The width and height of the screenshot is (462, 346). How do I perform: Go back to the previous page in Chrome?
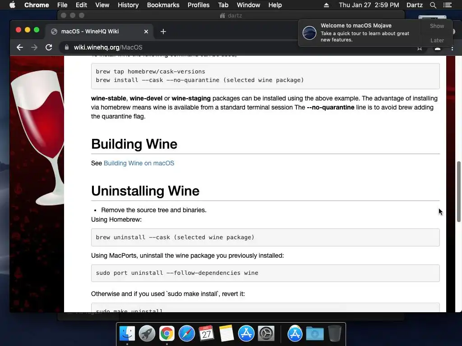click(20, 47)
